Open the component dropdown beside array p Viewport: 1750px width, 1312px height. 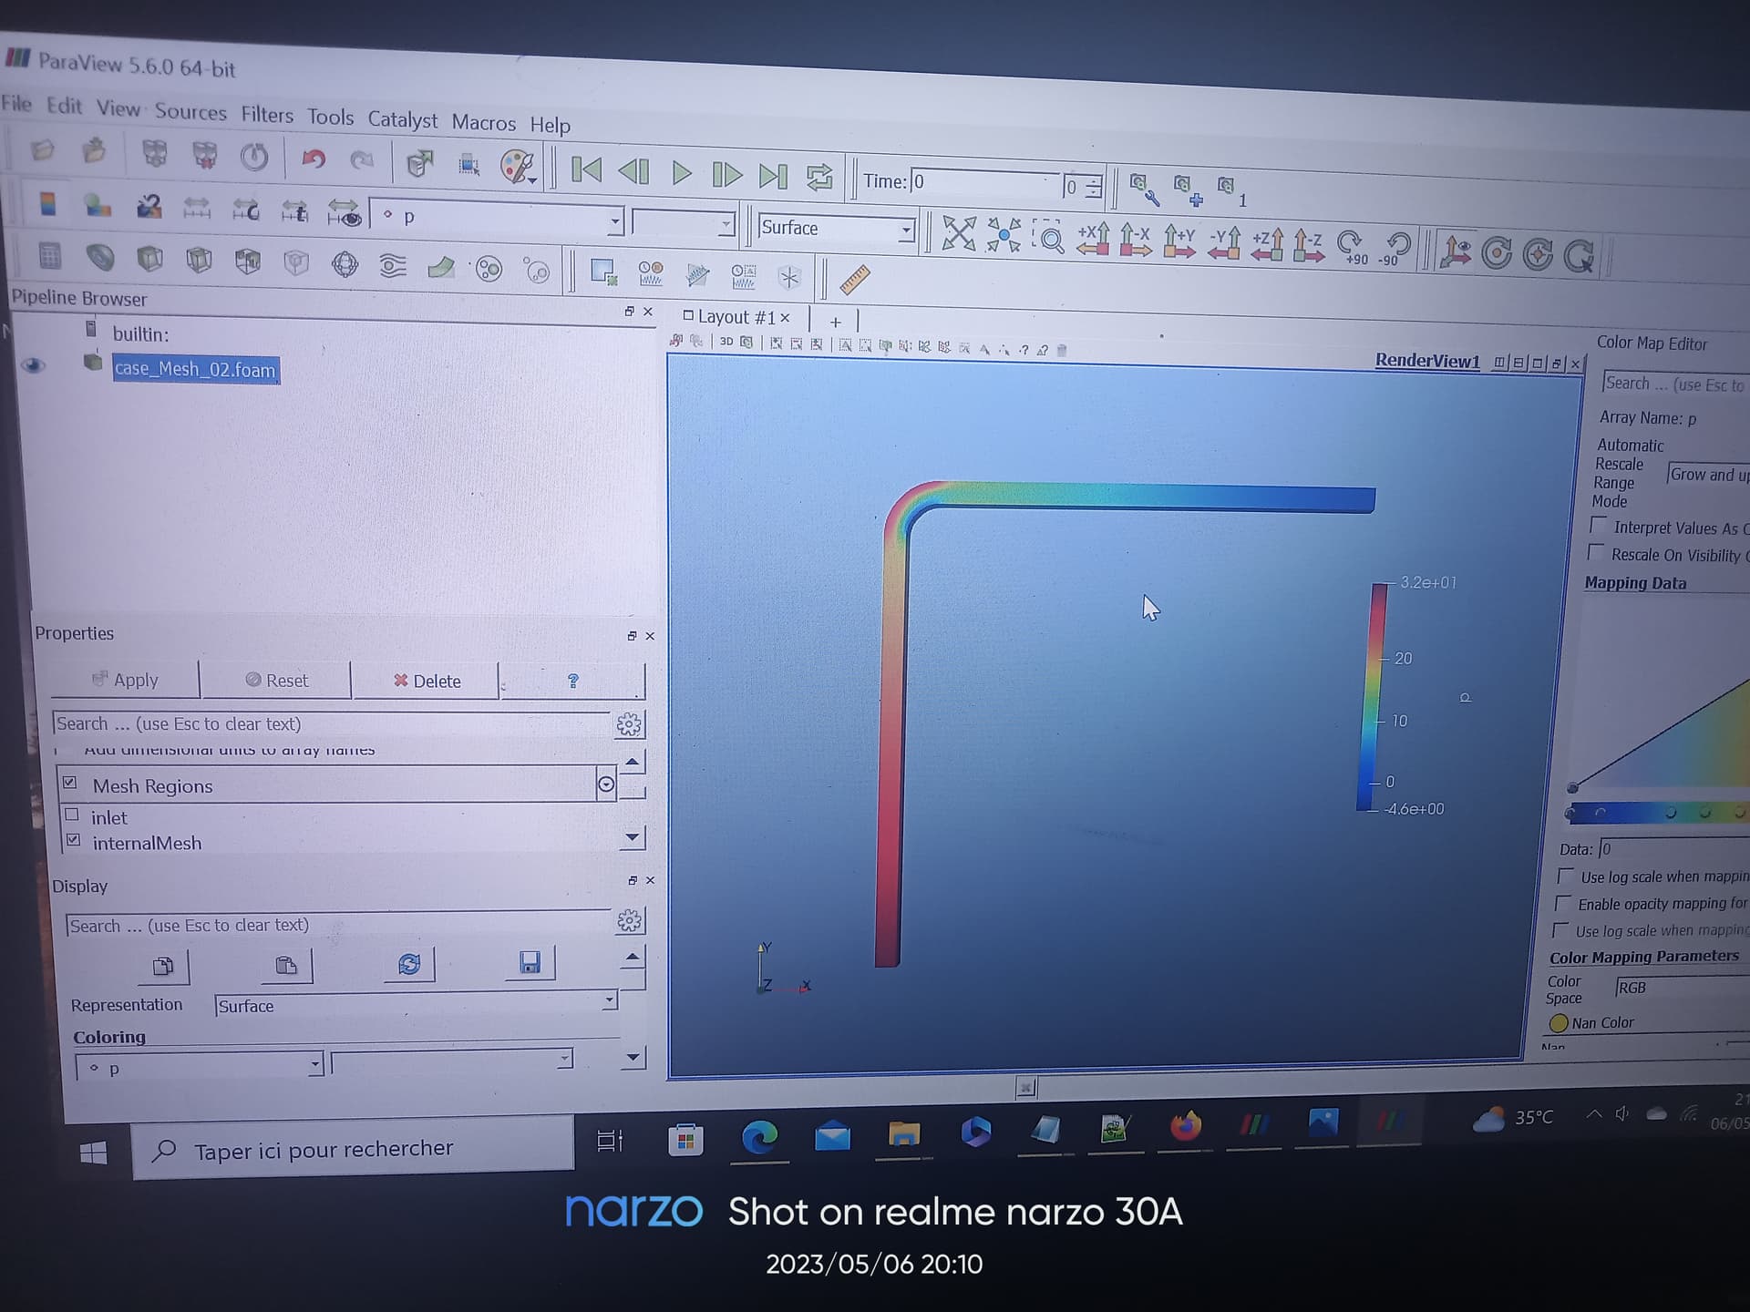(684, 223)
